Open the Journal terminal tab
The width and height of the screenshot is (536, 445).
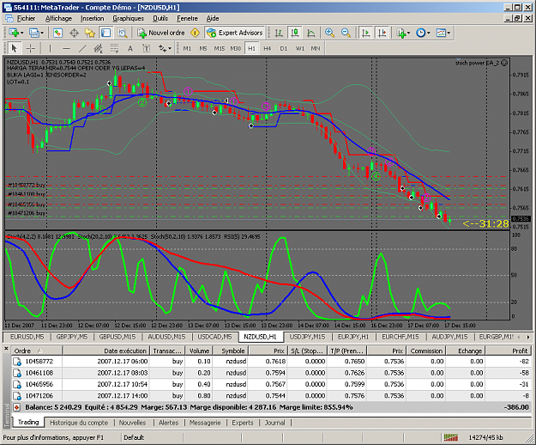click(274, 423)
